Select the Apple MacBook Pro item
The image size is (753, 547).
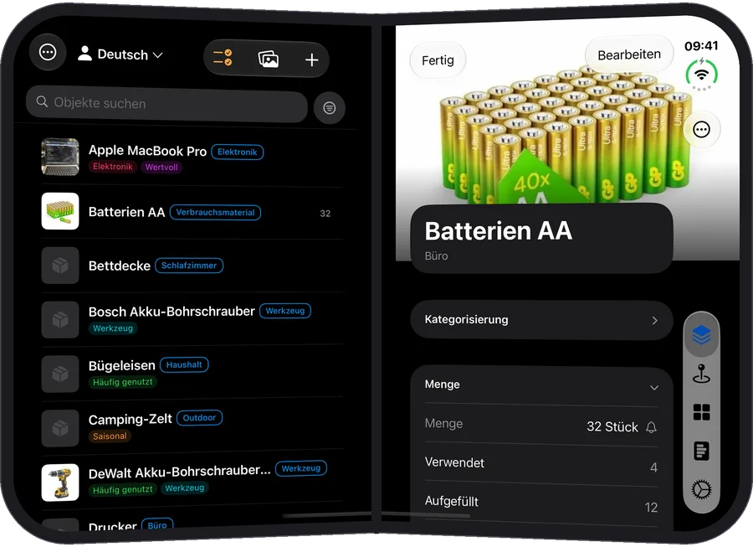tap(192, 157)
